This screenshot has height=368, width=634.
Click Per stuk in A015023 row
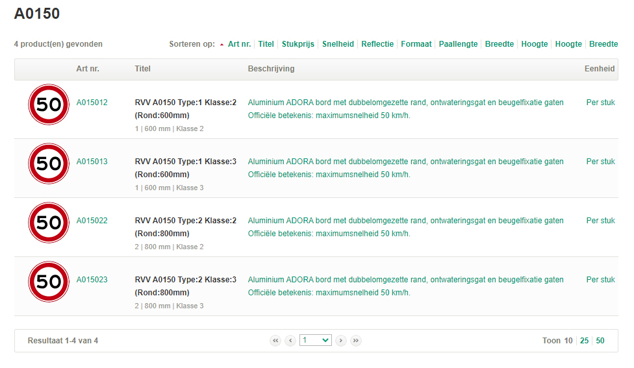pos(600,280)
